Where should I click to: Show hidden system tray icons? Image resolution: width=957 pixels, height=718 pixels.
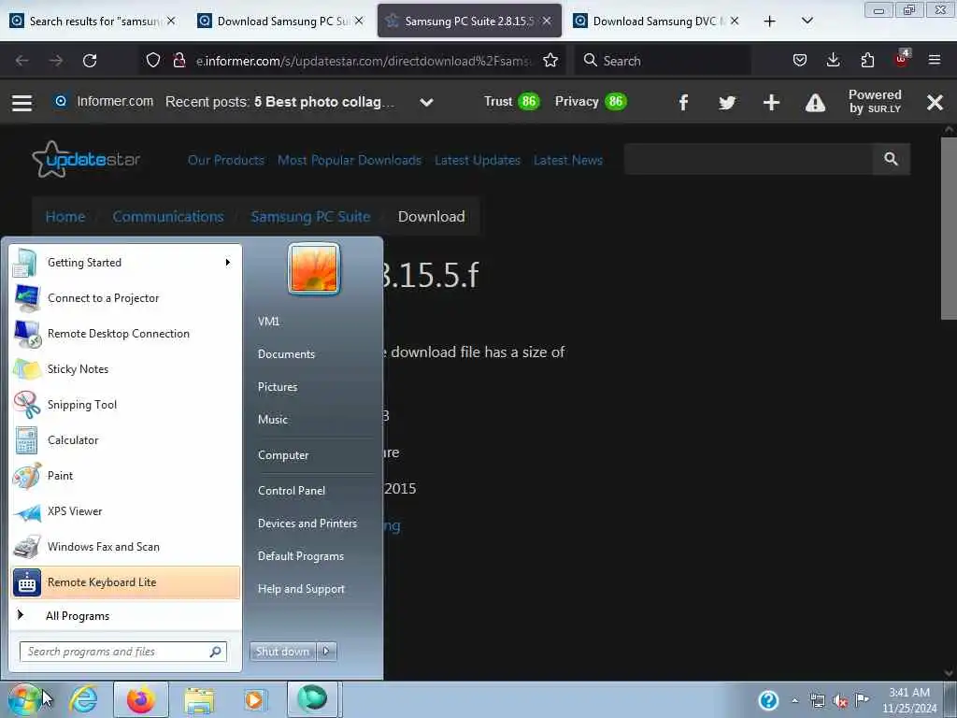click(794, 700)
